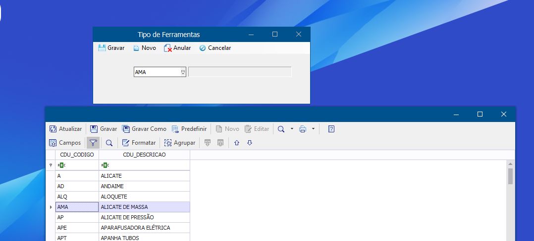
Task: Click the Anular button
Action: point(177,48)
